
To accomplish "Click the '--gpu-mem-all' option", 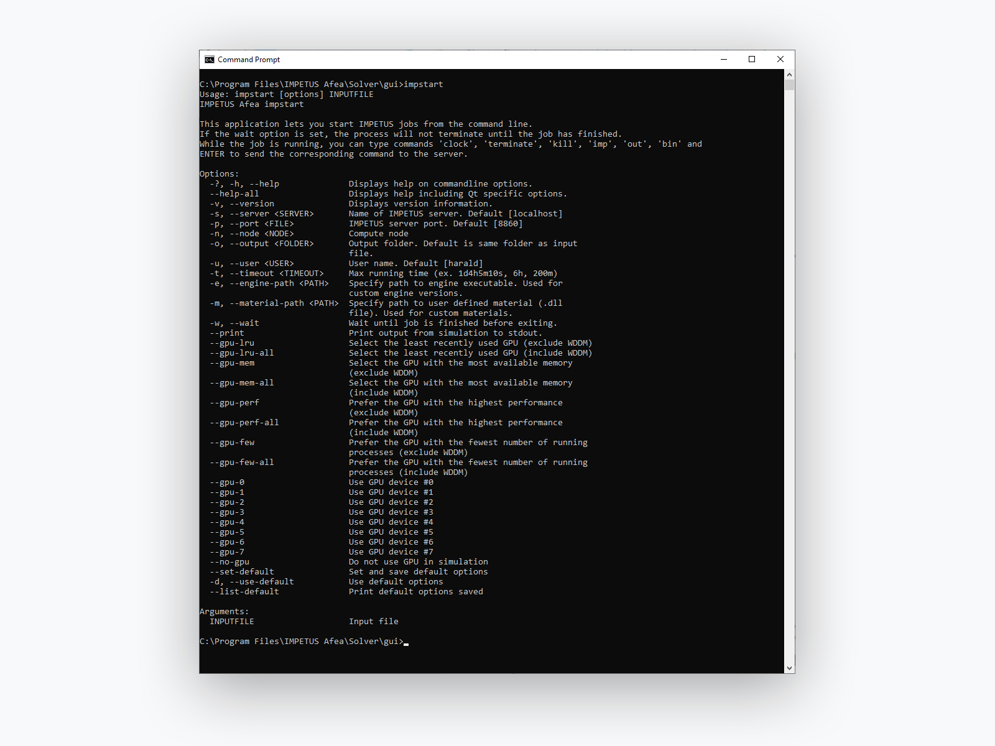I will tap(242, 383).
